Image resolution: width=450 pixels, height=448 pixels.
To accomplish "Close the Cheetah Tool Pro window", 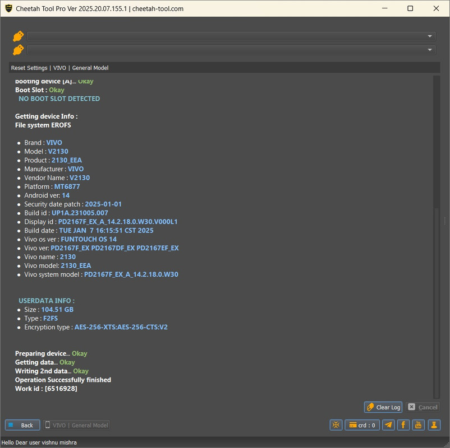I will point(436,8).
